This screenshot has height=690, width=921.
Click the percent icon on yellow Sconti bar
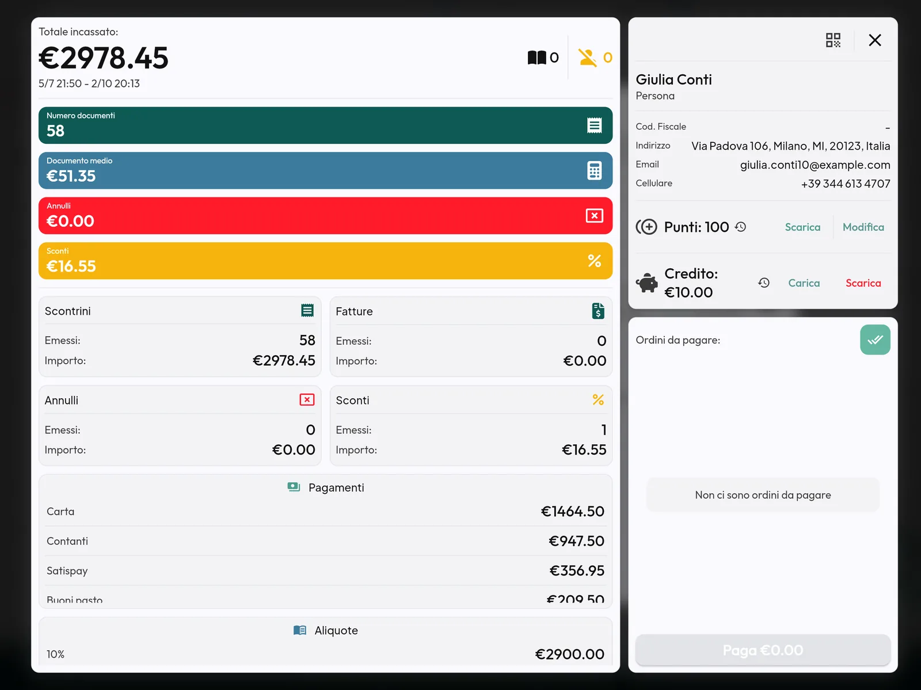[595, 261]
